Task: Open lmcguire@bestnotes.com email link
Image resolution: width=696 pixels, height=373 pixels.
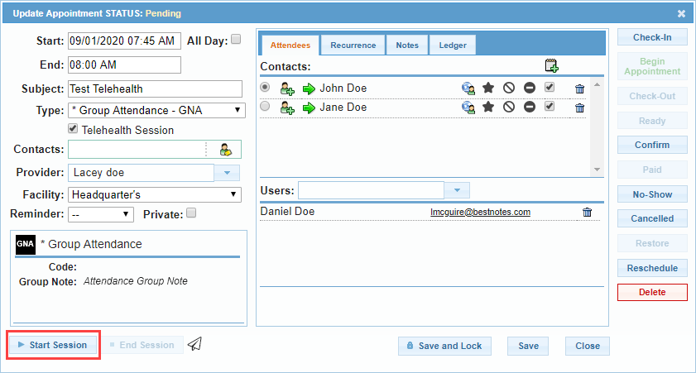Action: pyautogui.click(x=480, y=212)
